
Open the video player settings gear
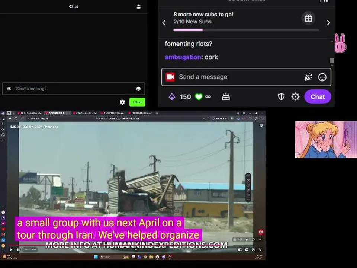point(253,250)
